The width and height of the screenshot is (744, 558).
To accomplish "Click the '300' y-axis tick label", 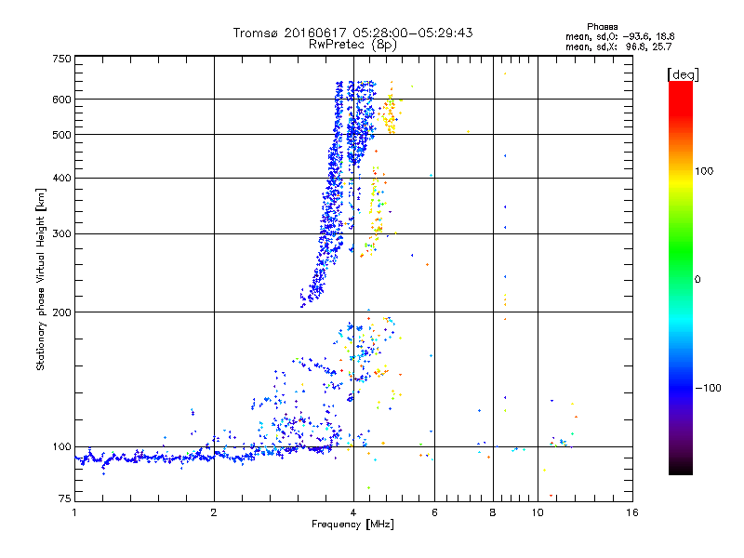I will pos(61,234).
